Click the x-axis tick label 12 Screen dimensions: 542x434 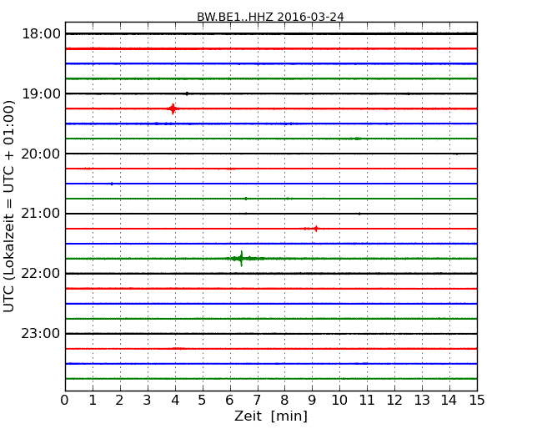[394, 401]
